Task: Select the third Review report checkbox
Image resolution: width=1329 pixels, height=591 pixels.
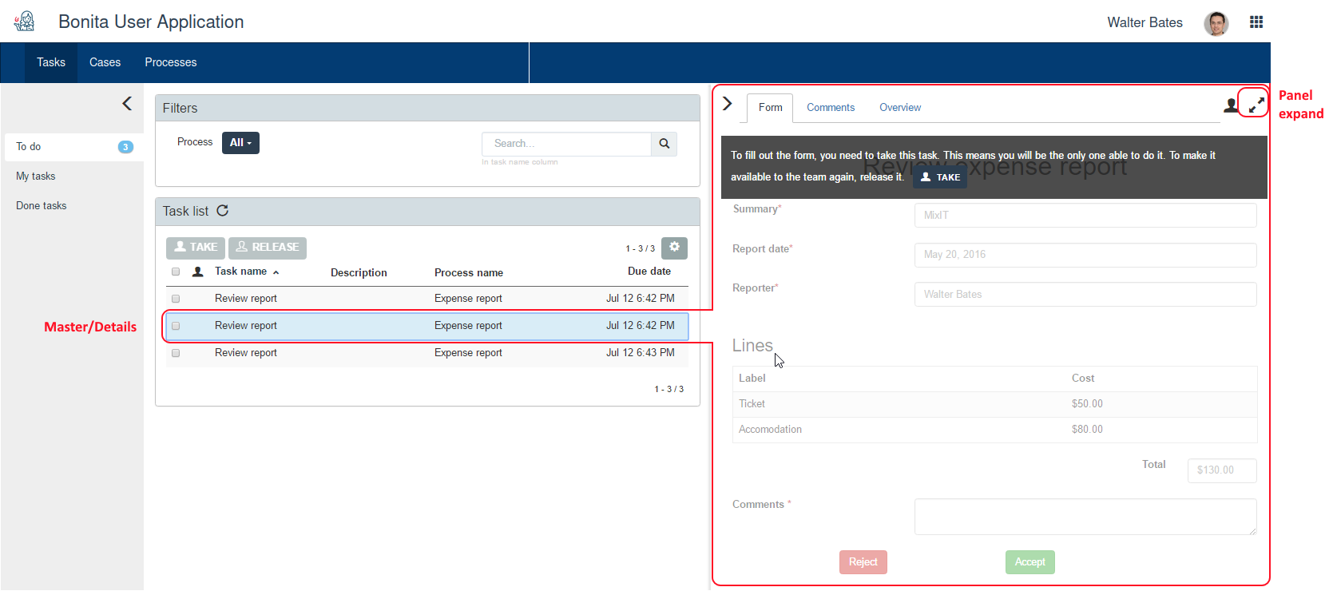Action: (x=176, y=353)
